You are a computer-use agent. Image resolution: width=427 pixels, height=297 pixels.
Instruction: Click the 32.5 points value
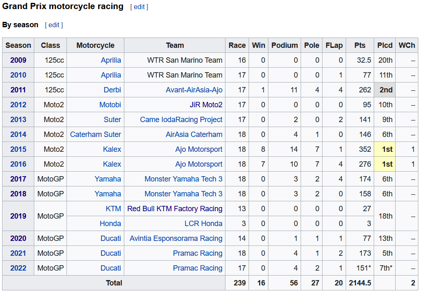coord(364,60)
